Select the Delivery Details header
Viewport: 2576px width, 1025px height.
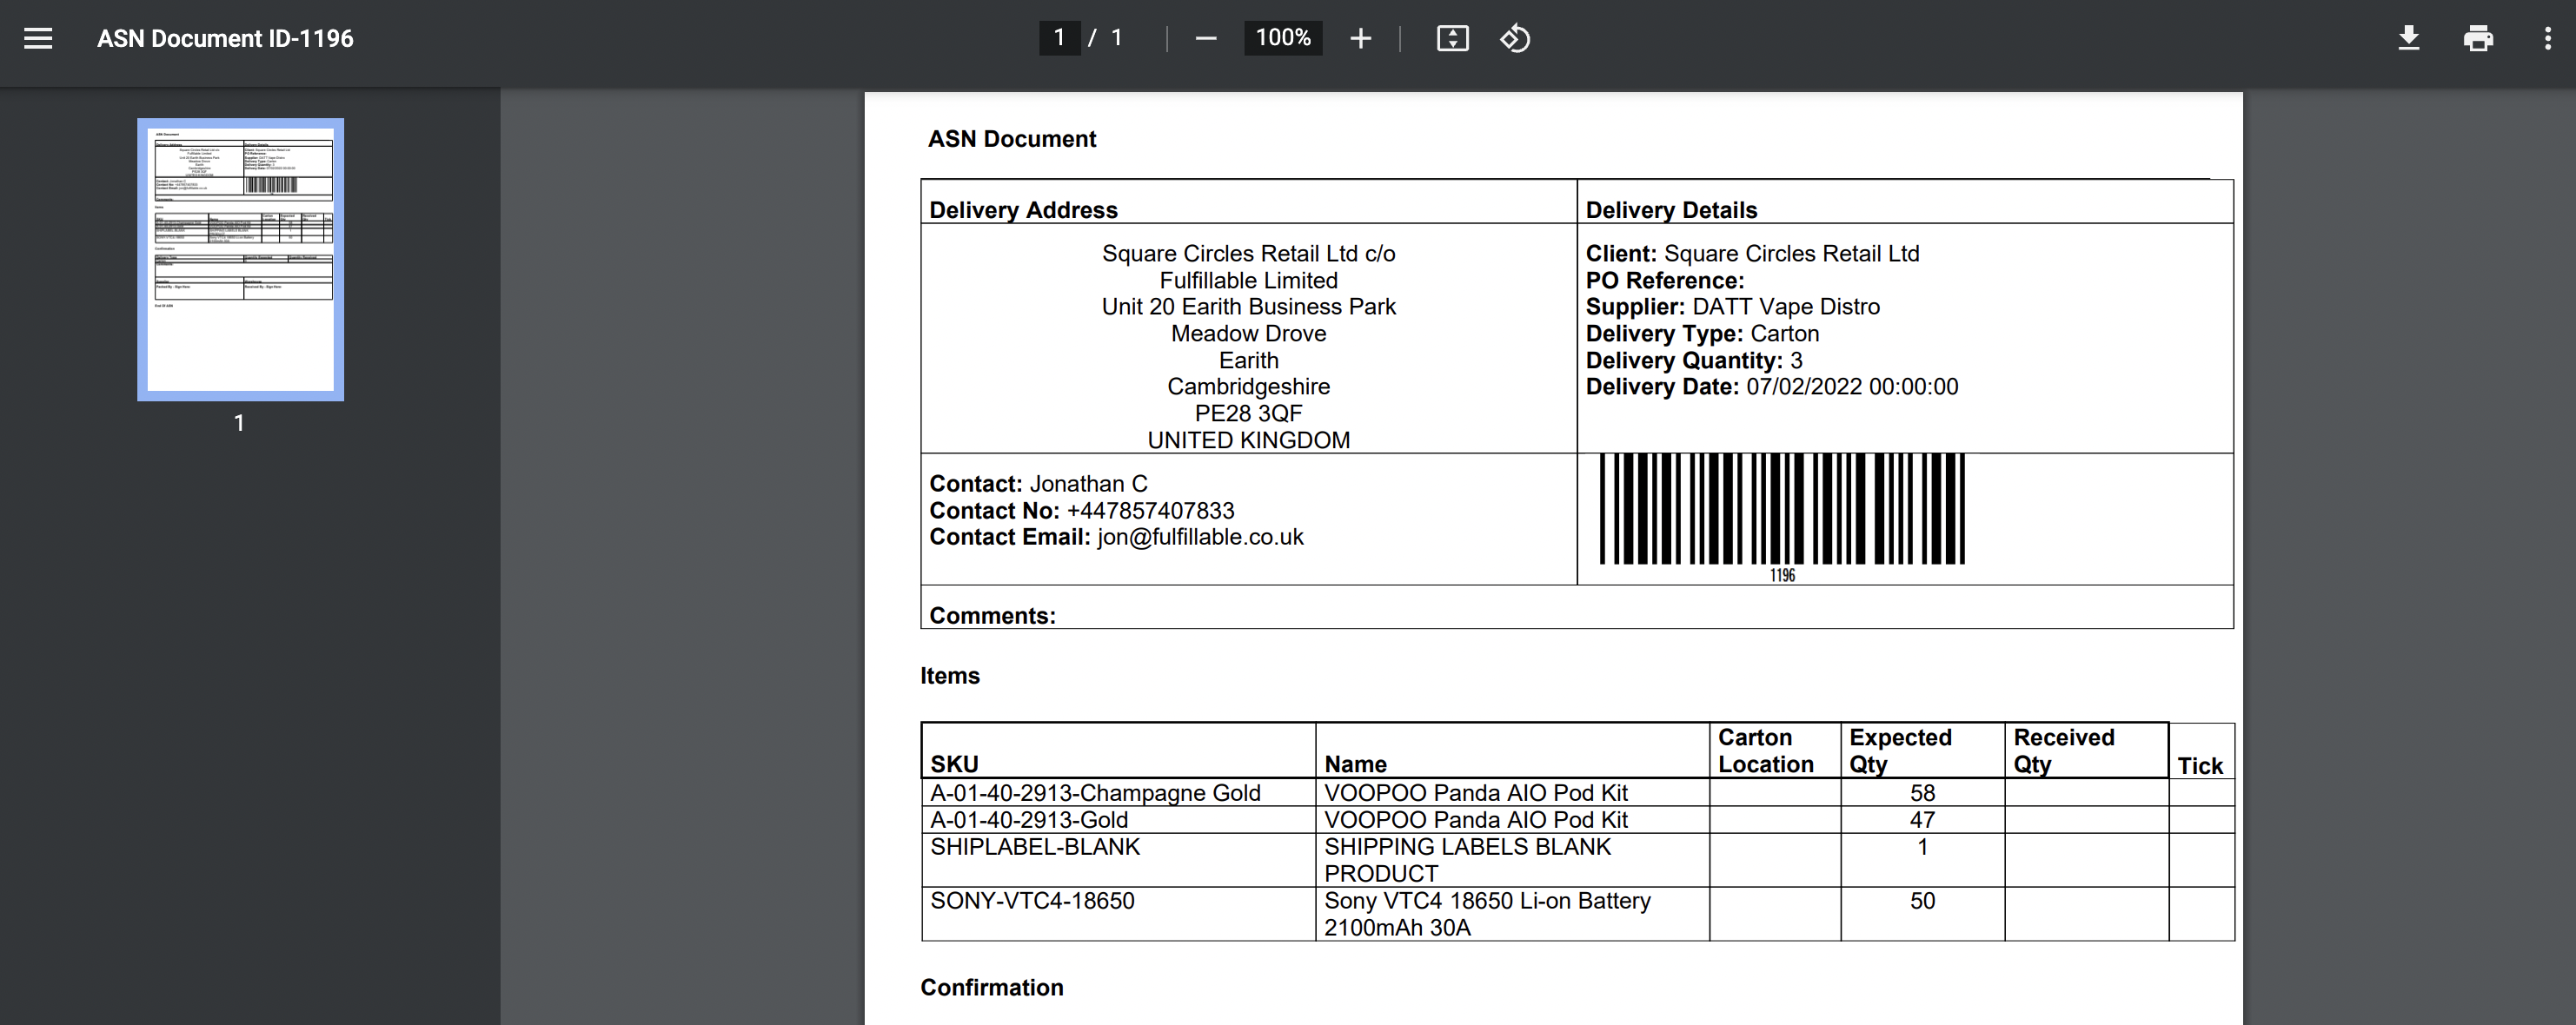tap(1671, 210)
